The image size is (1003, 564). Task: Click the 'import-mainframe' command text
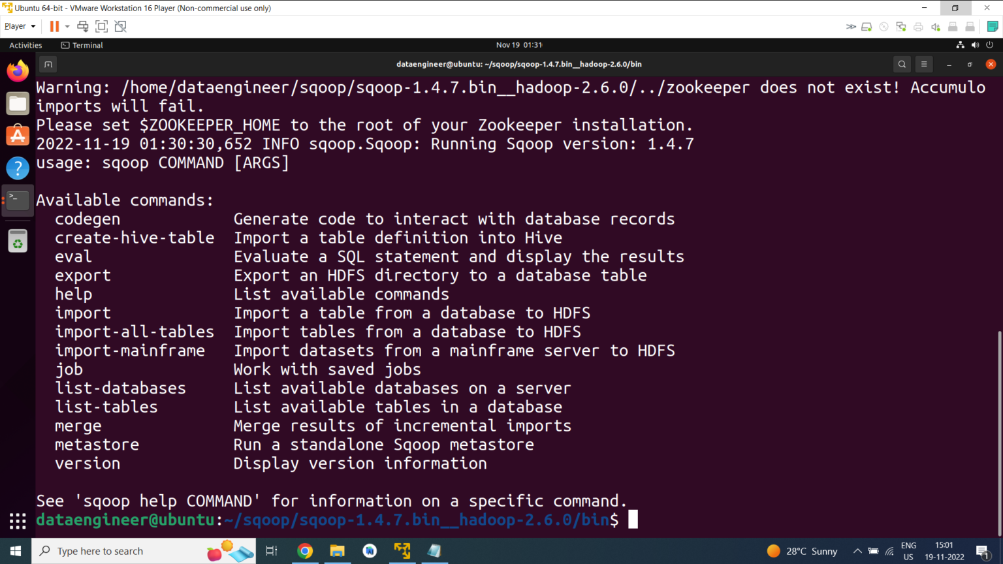[130, 351]
